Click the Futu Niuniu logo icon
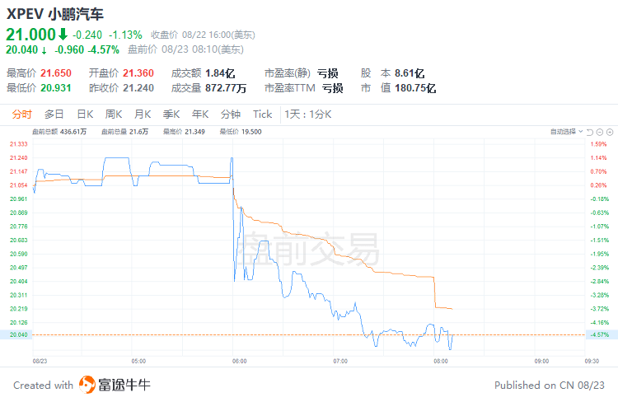 [87, 385]
